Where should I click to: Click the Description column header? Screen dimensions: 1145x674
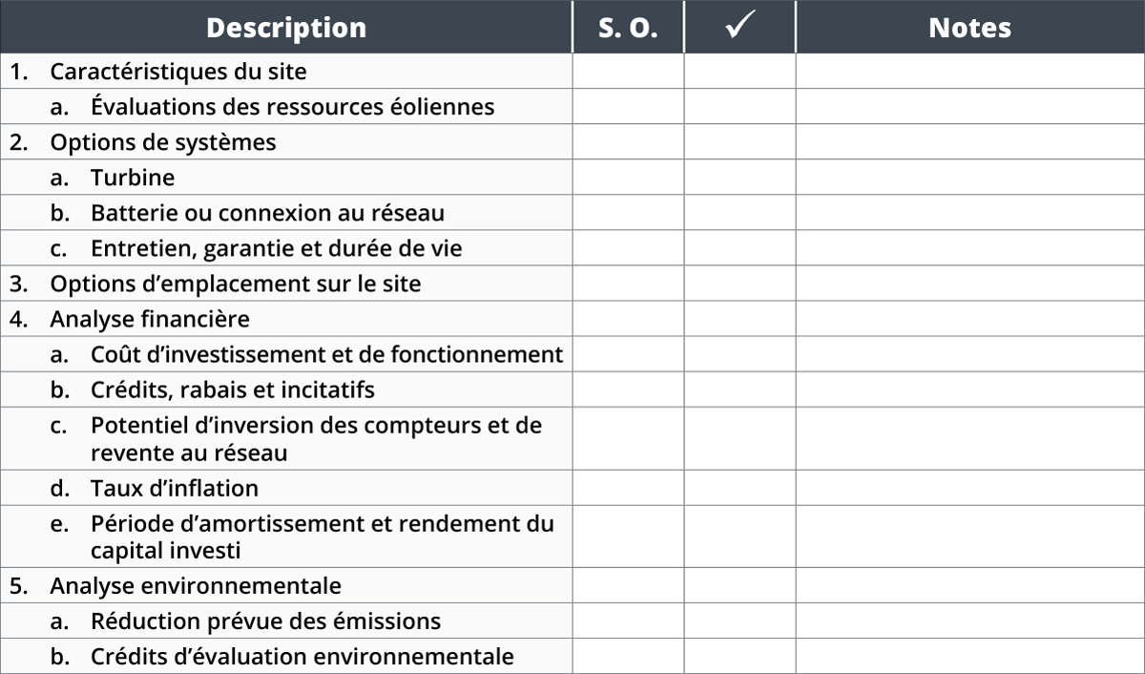point(286,27)
